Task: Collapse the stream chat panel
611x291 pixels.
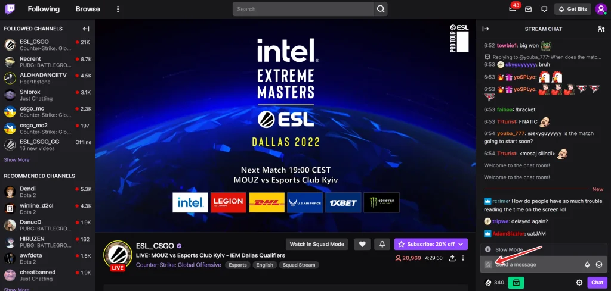Action: click(486, 29)
